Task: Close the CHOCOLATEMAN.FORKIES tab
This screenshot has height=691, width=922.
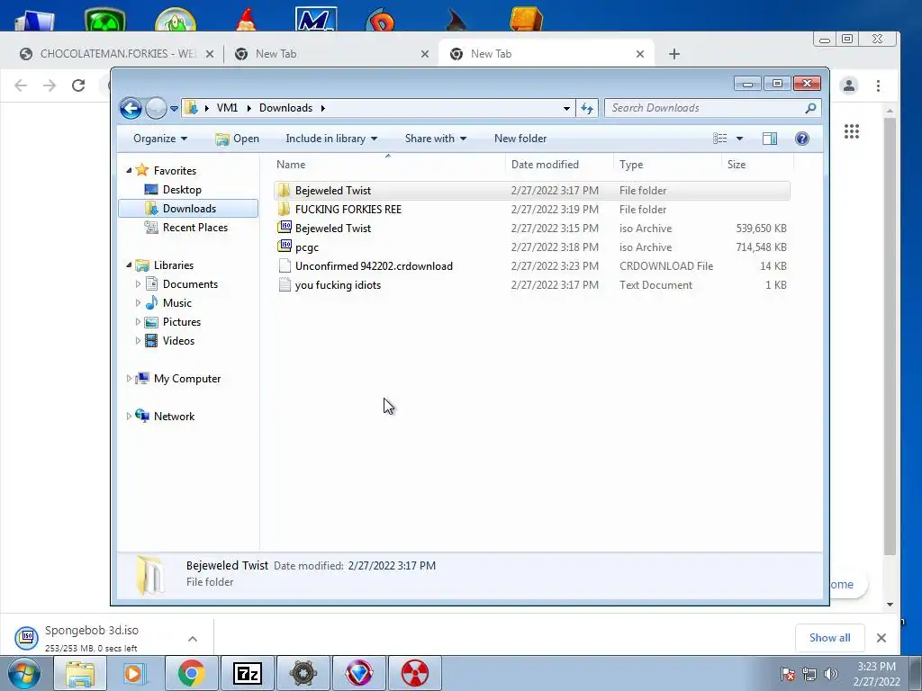Action: 209,54
